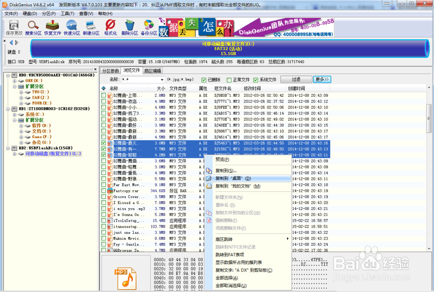This screenshot has width=434, height=292.
Task: Expand the 可移动磁盘 (L:) tree node
Action: [15, 154]
